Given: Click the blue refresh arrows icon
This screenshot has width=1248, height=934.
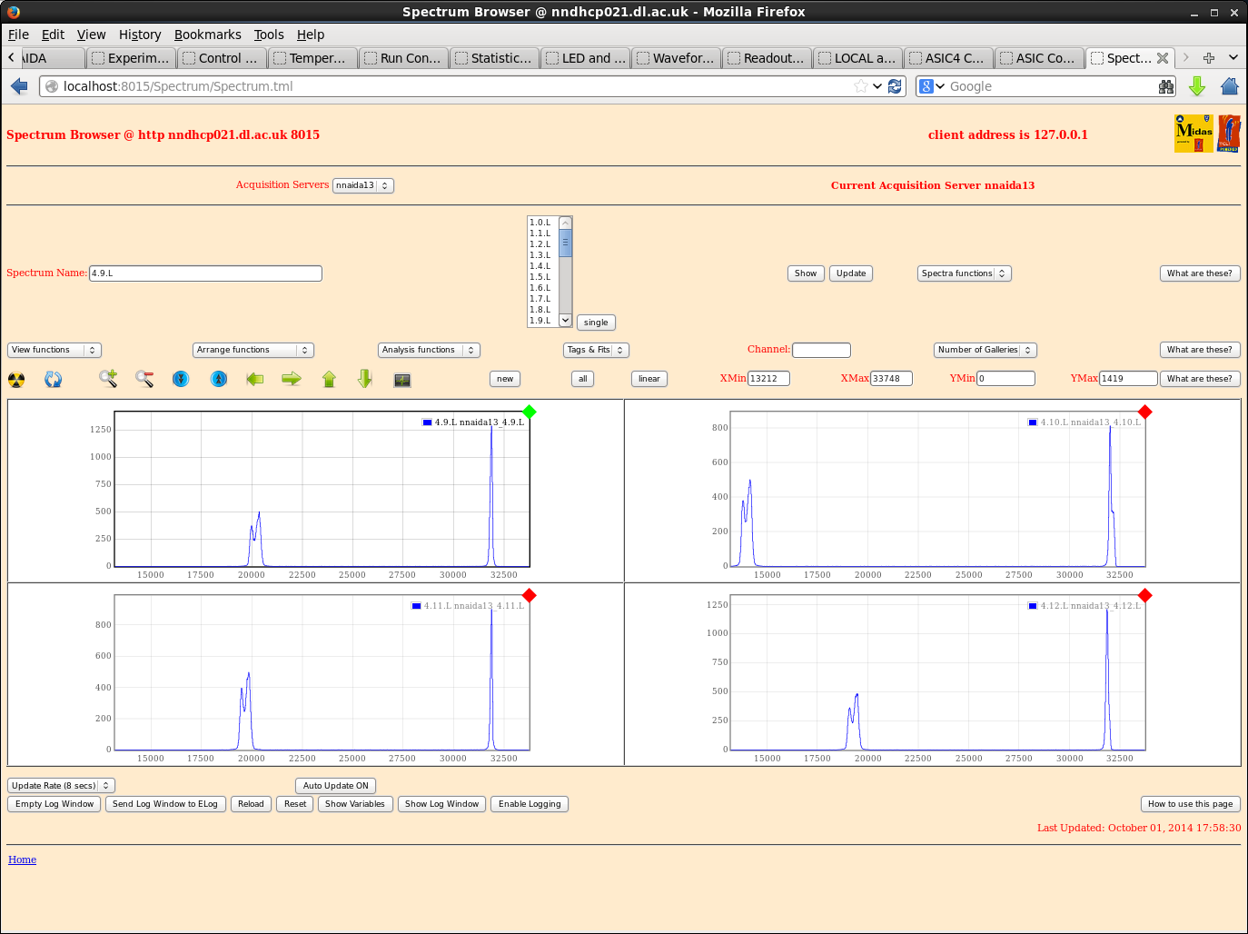Looking at the screenshot, I should pyautogui.click(x=54, y=380).
